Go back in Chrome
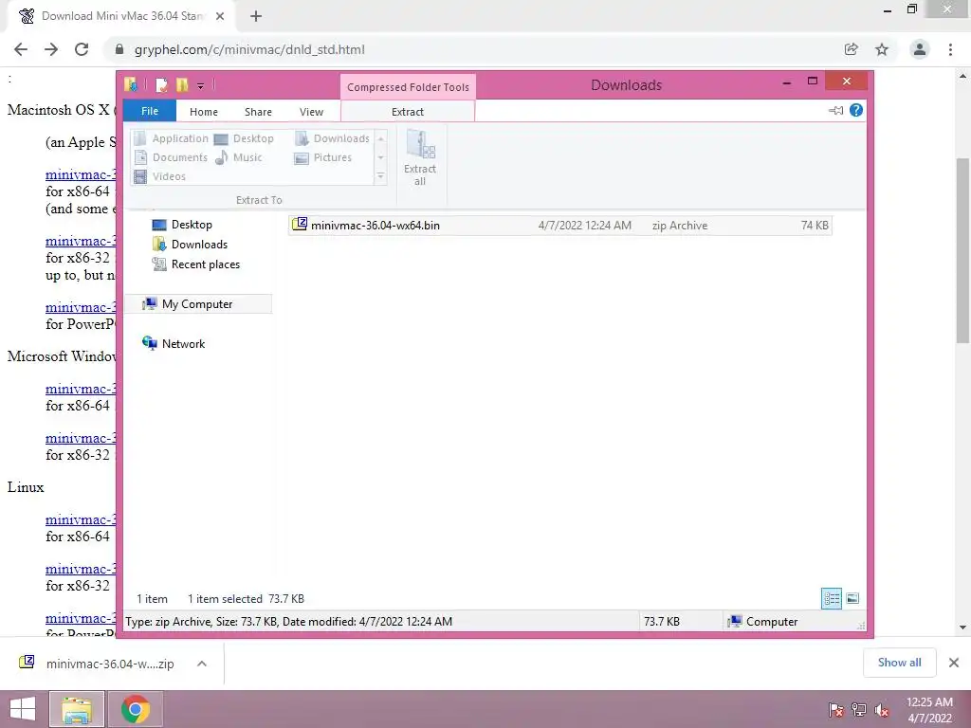971x728 pixels. [21, 49]
